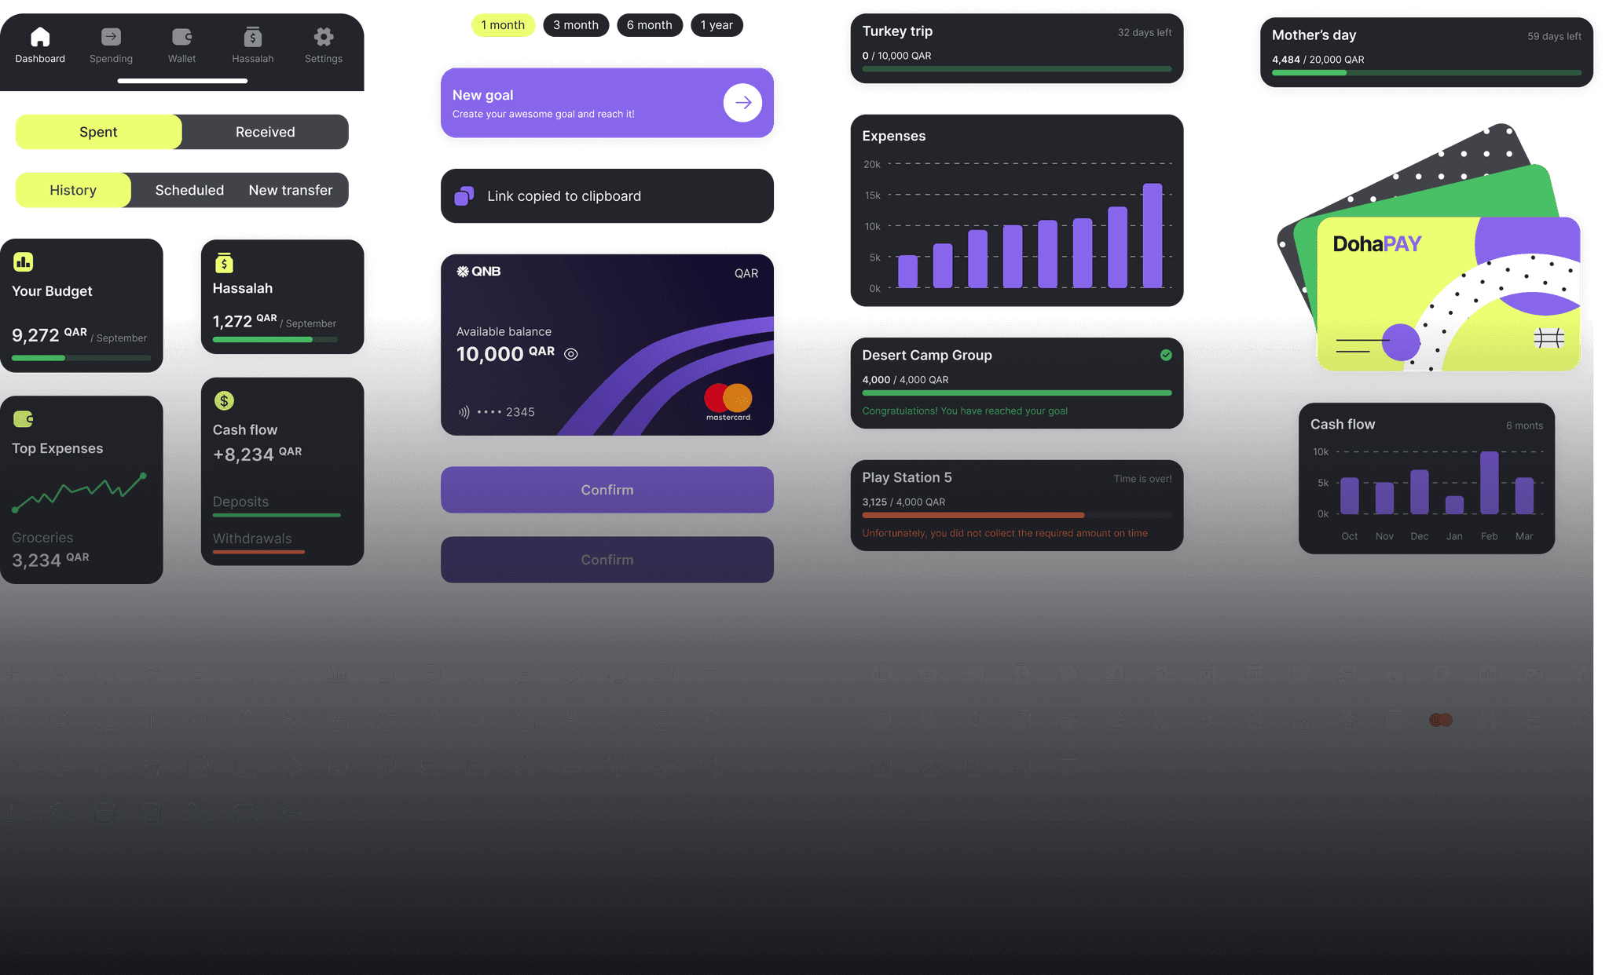
Task: Click the Mother's day progress bar
Action: point(1426,73)
